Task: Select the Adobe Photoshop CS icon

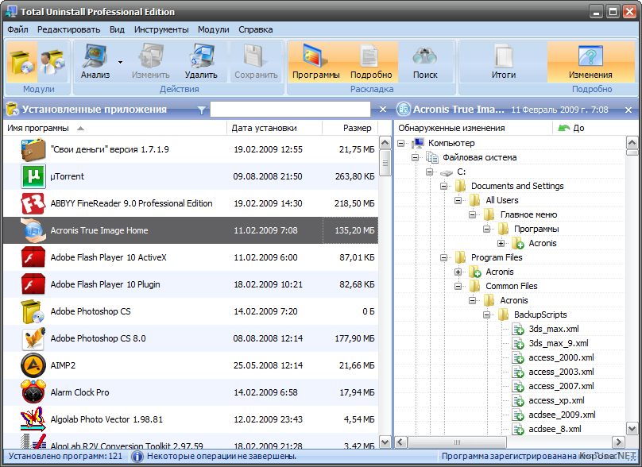Action: [x=33, y=311]
